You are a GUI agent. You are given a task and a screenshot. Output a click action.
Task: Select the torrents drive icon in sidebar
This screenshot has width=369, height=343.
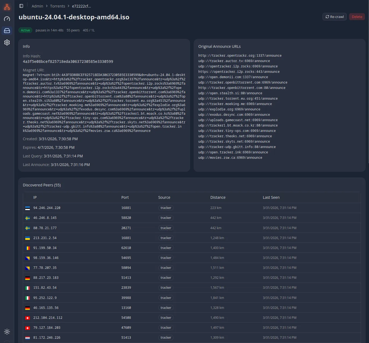7,31
